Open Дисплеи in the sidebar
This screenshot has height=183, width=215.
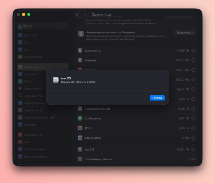[32, 74]
